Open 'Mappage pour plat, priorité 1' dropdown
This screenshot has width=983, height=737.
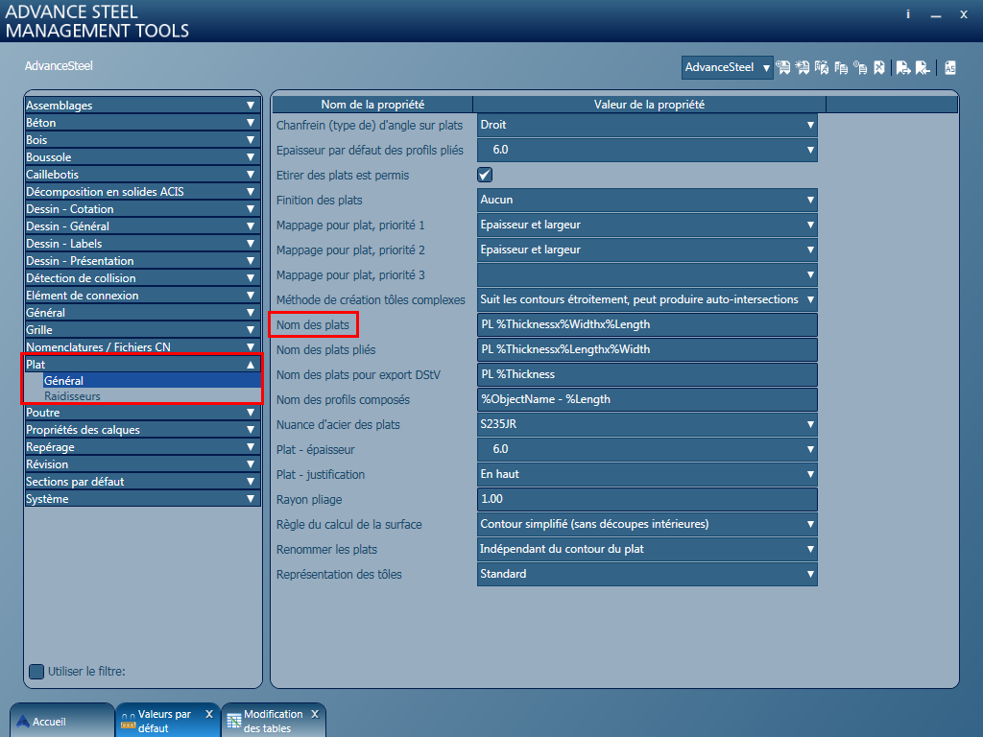point(647,225)
